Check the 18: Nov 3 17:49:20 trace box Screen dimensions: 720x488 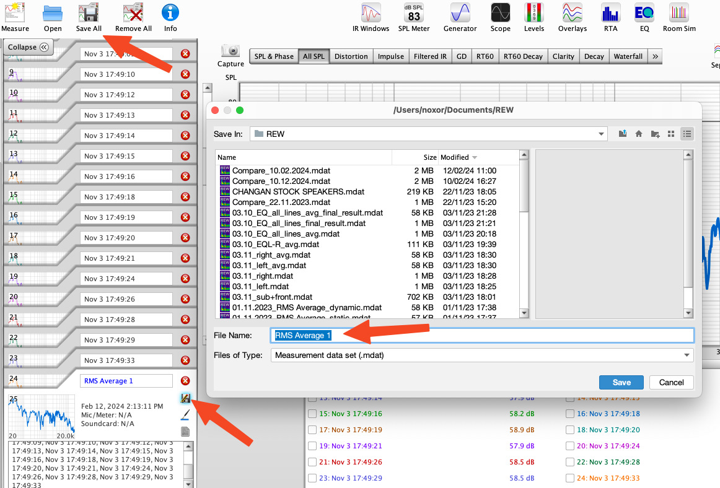click(570, 430)
